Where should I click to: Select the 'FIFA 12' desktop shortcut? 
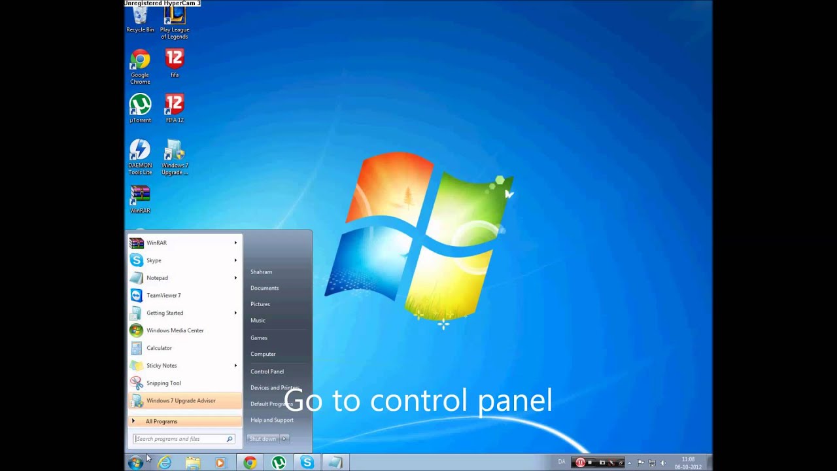pos(175,109)
